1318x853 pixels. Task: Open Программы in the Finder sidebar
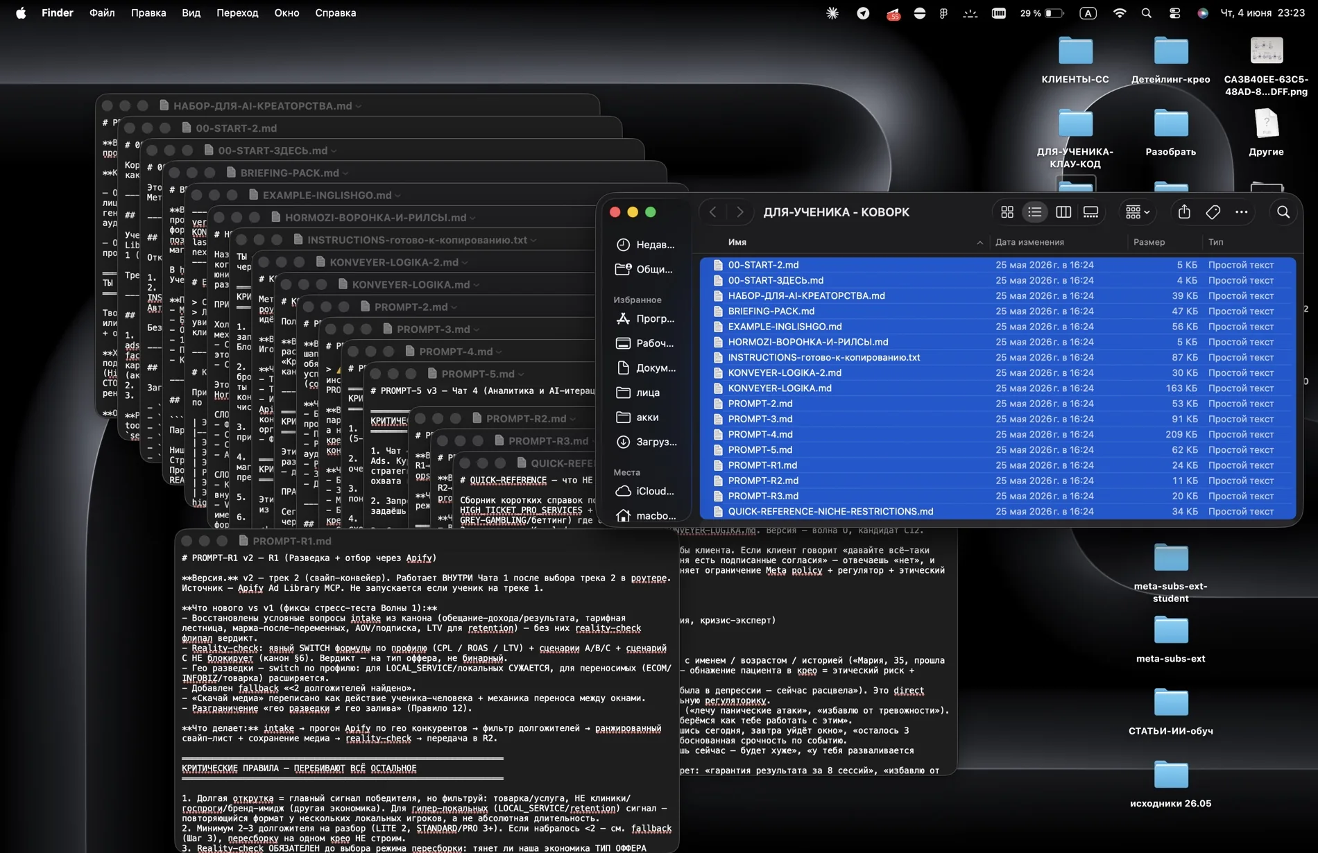tap(646, 319)
